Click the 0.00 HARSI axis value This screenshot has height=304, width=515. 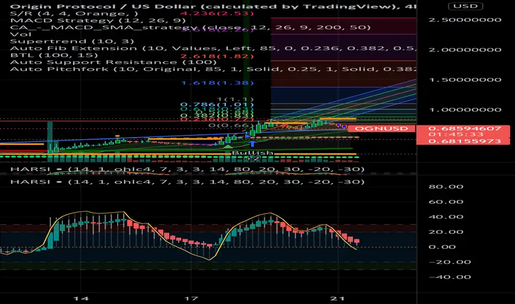442,247
